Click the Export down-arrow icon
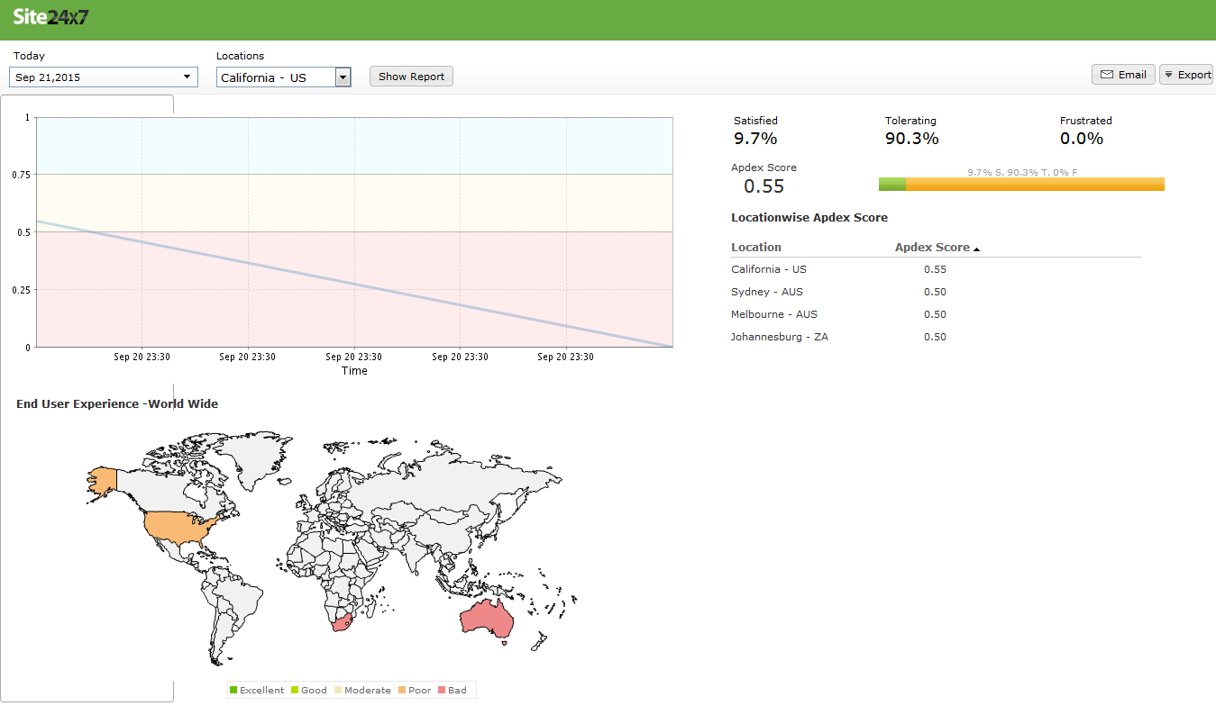The image size is (1216, 715). 1168,75
